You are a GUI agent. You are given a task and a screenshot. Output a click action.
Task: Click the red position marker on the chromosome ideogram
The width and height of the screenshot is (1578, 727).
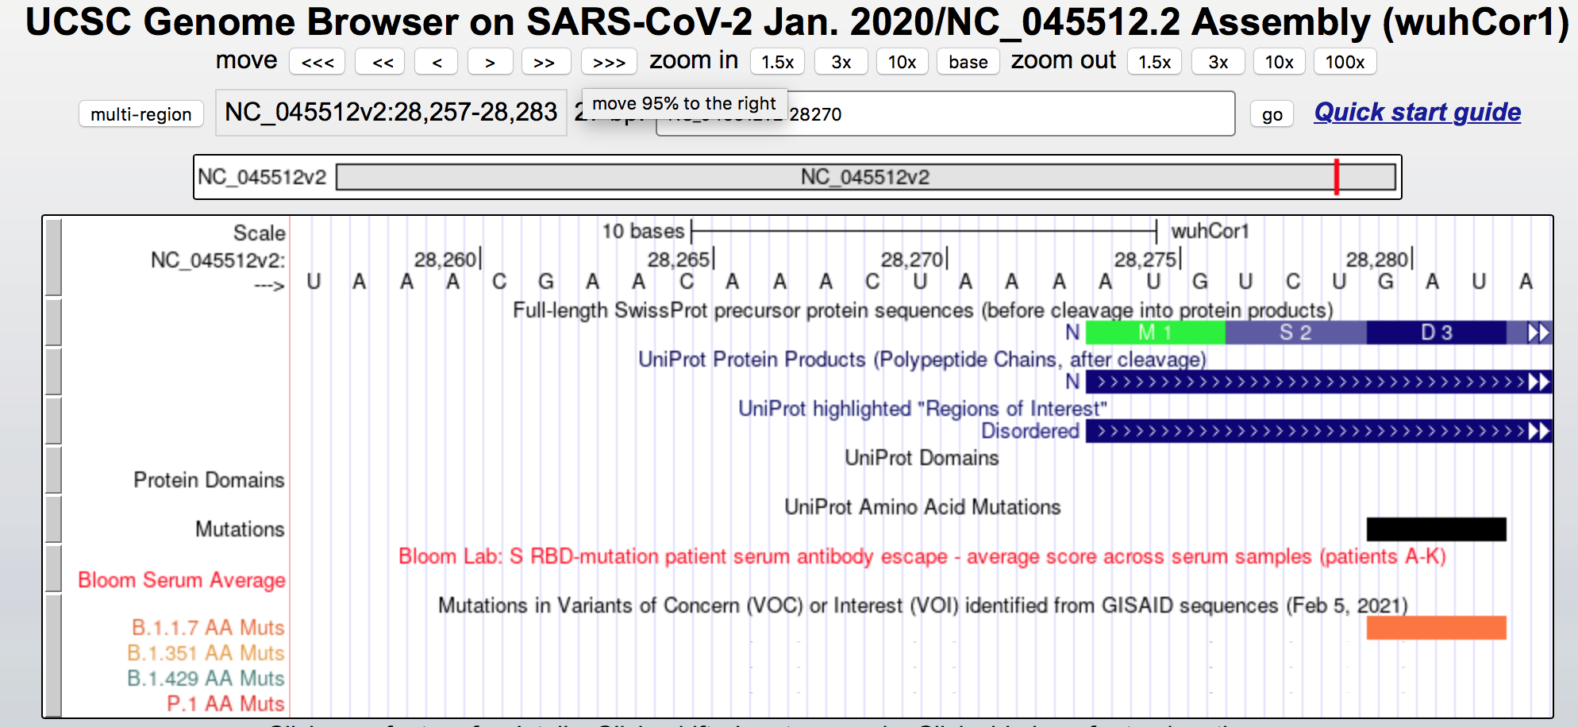pos(1337,176)
